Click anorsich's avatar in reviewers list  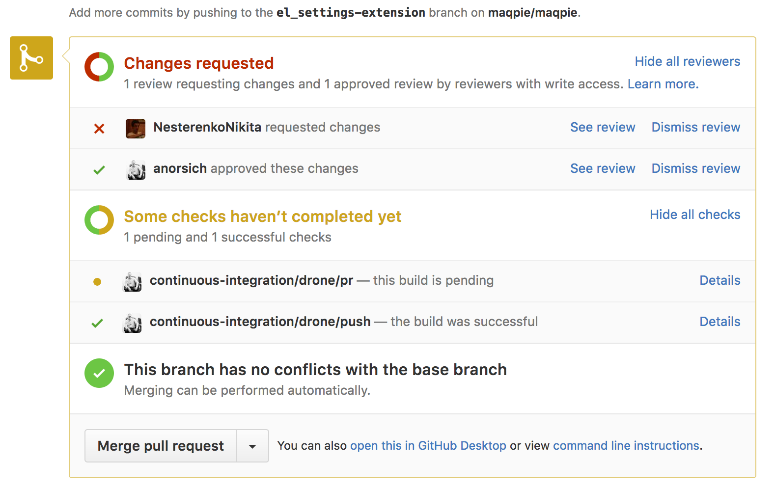(136, 169)
